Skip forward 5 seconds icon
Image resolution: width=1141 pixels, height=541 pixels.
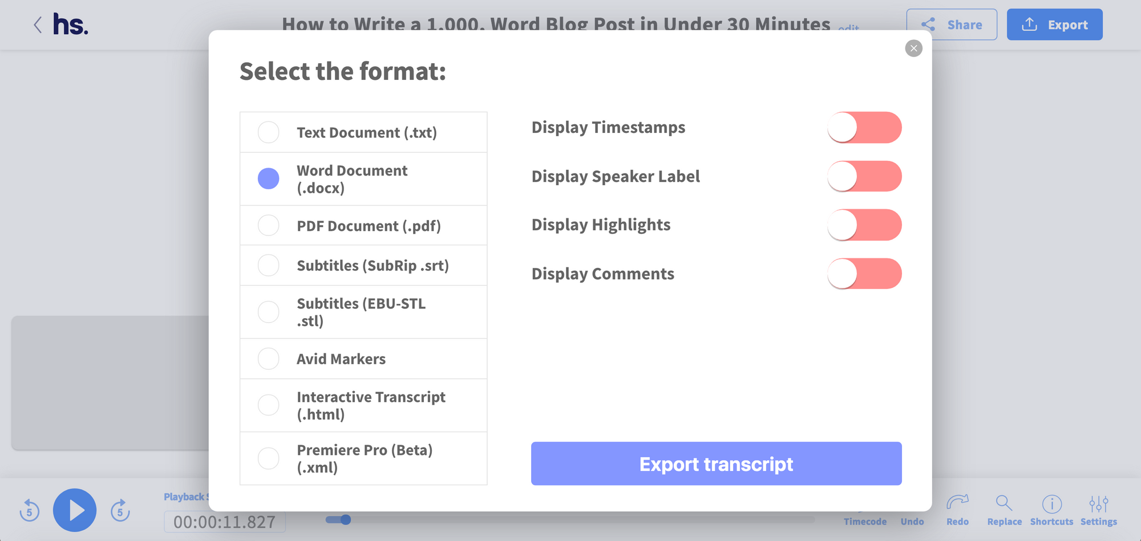[120, 510]
